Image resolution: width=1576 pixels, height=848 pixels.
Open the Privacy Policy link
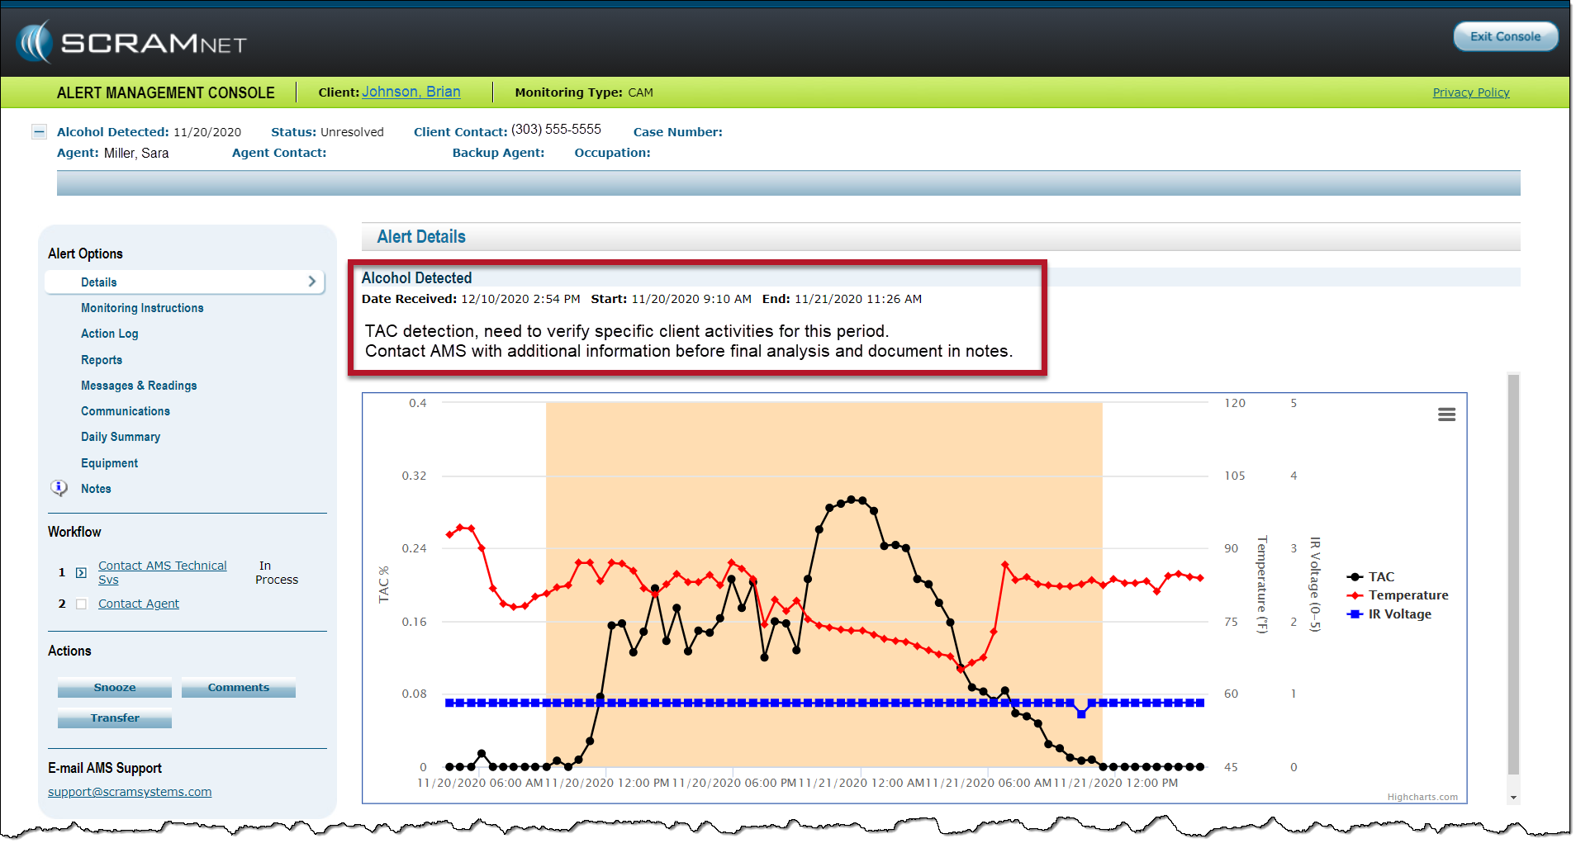(x=1470, y=92)
